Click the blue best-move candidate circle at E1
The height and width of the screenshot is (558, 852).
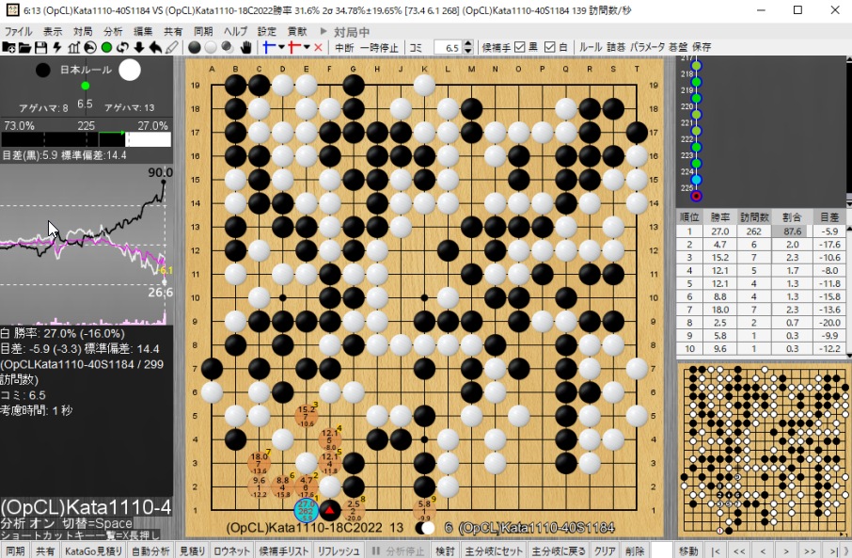(307, 510)
